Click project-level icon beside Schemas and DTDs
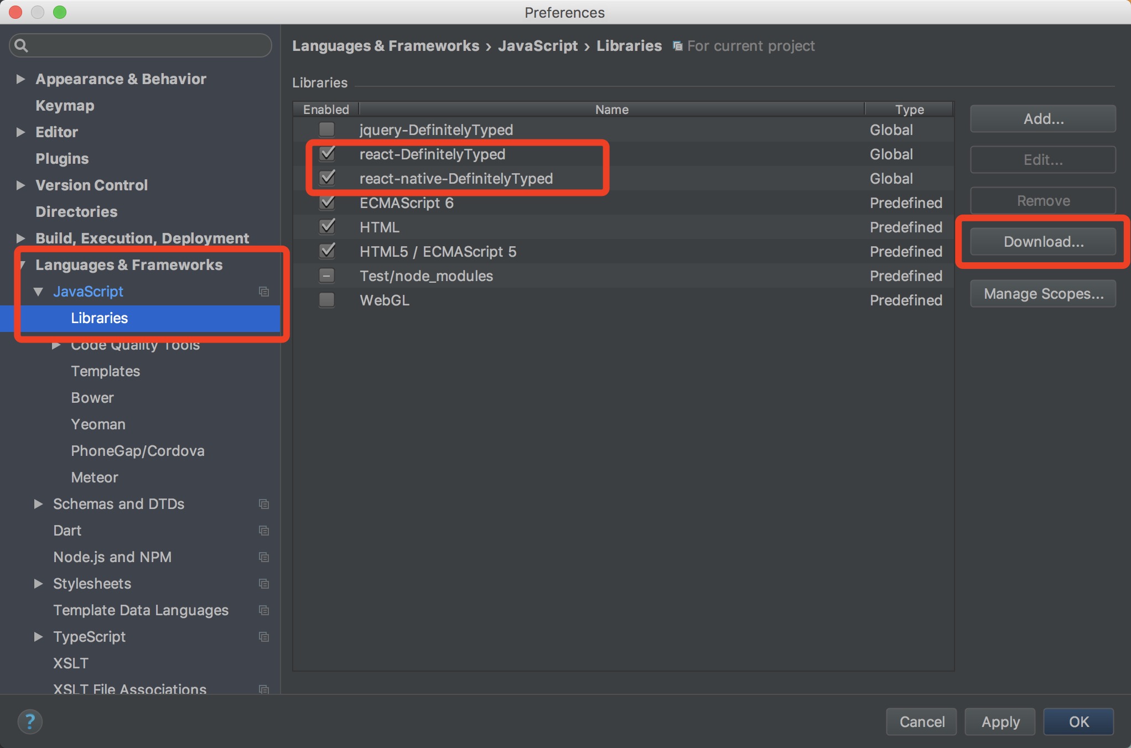Screen dimensions: 1131x748 [264, 504]
